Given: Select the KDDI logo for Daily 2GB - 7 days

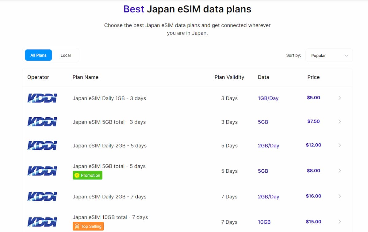Looking at the screenshot, I should click(42, 196).
